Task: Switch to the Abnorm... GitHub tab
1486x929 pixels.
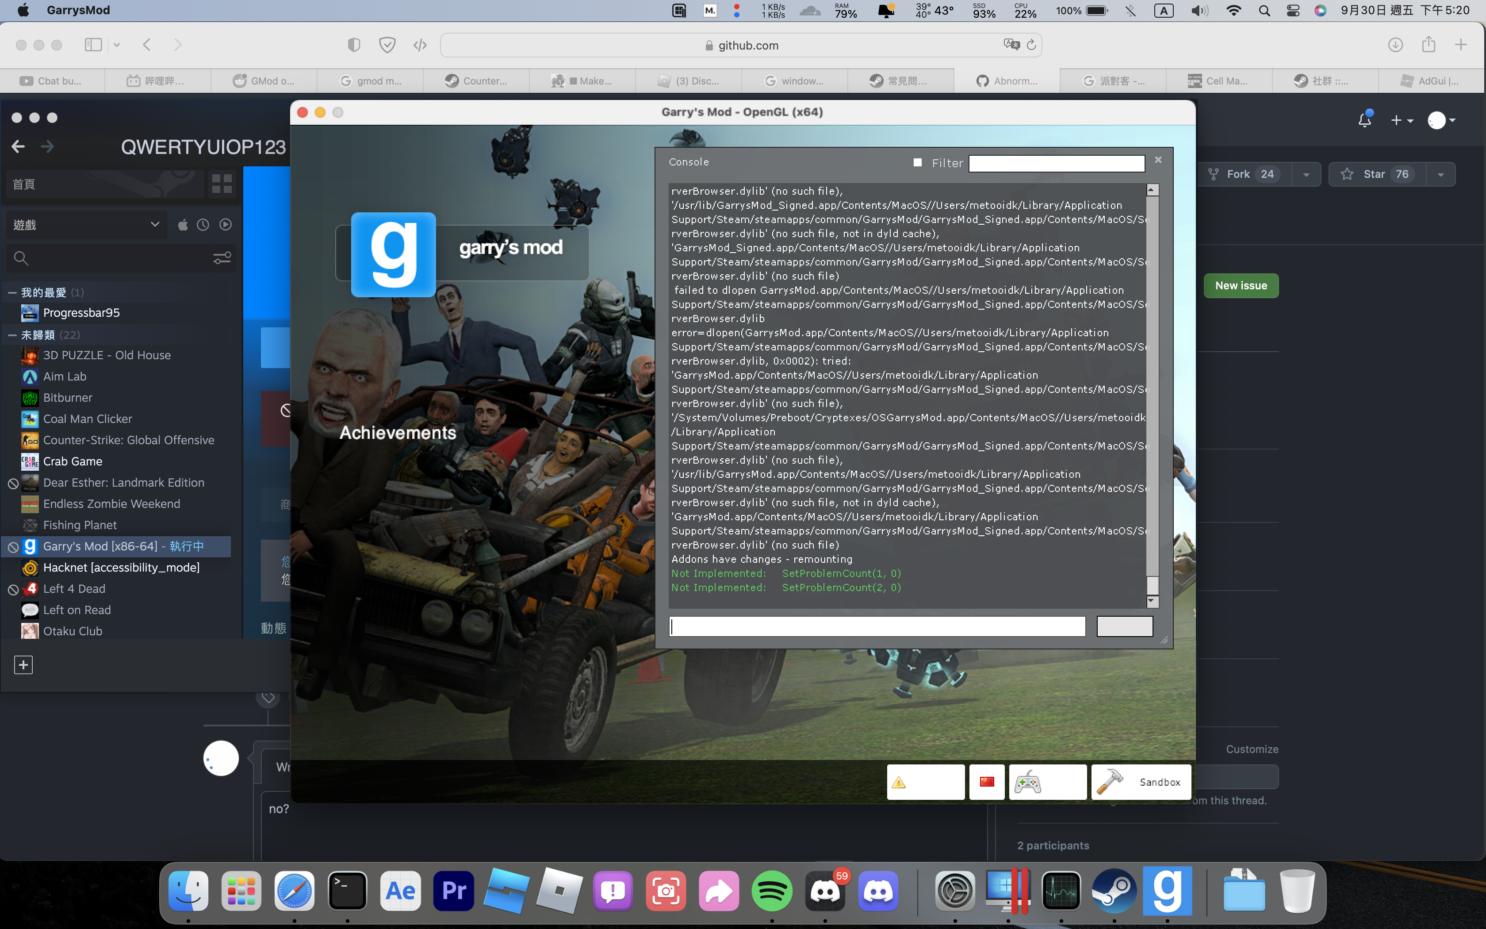Action: click(x=1007, y=81)
